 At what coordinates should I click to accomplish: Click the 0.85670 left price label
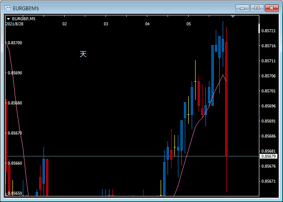tap(15, 133)
